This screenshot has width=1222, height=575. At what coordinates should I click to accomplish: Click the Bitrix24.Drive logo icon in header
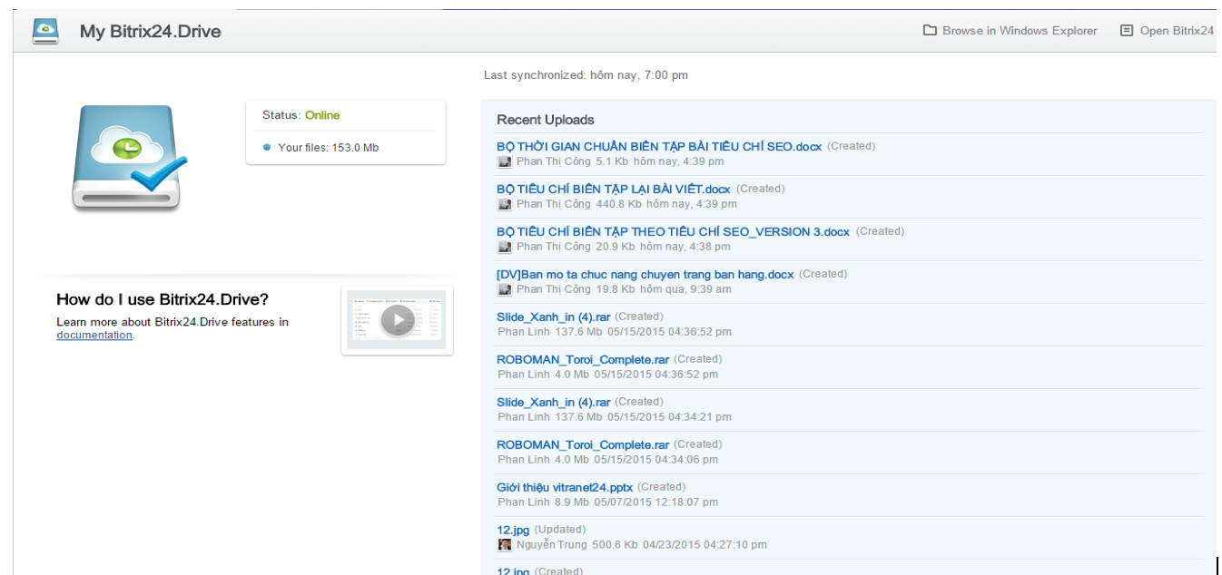point(45,31)
